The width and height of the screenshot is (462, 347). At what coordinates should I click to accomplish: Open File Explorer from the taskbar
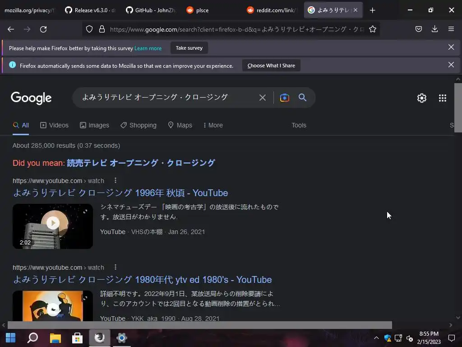(x=55, y=338)
